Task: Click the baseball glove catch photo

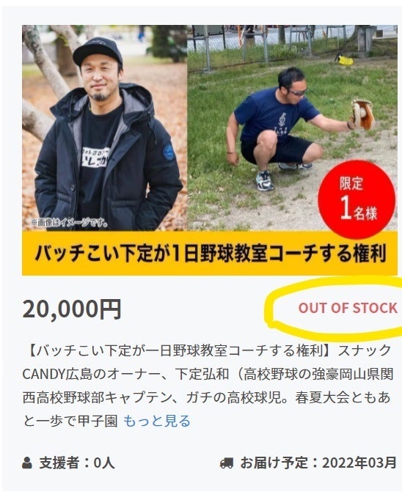Action: [292, 128]
